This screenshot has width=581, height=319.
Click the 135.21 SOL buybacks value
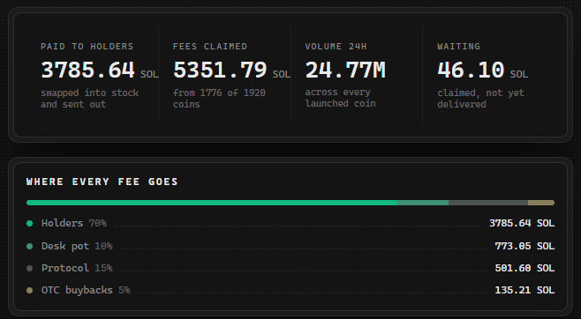click(524, 290)
